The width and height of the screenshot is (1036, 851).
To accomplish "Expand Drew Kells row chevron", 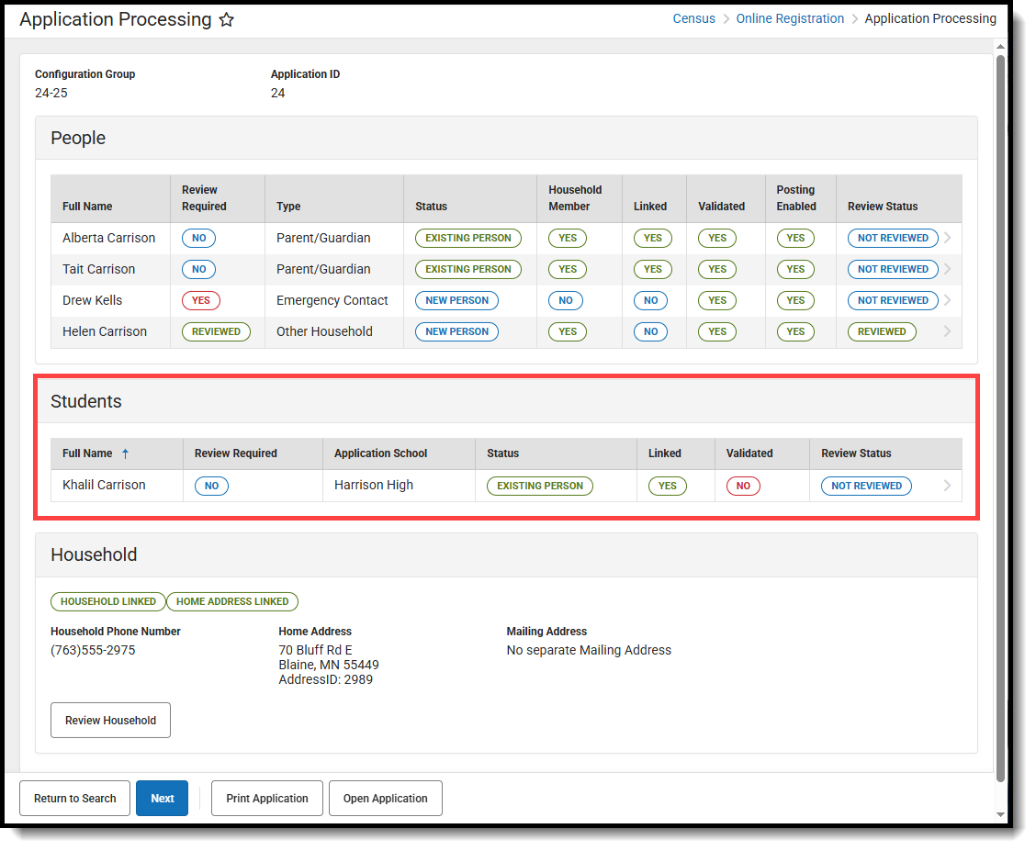I will (x=948, y=299).
